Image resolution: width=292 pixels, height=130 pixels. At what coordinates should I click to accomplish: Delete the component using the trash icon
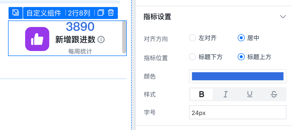point(111,12)
